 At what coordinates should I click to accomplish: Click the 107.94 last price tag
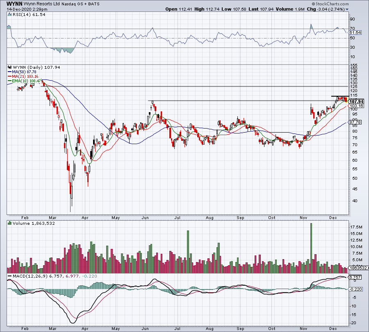(356, 102)
